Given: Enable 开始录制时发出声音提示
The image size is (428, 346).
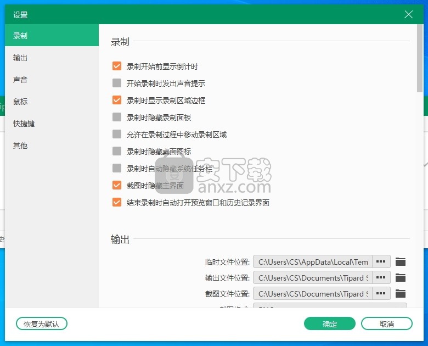Looking at the screenshot, I should (117, 83).
